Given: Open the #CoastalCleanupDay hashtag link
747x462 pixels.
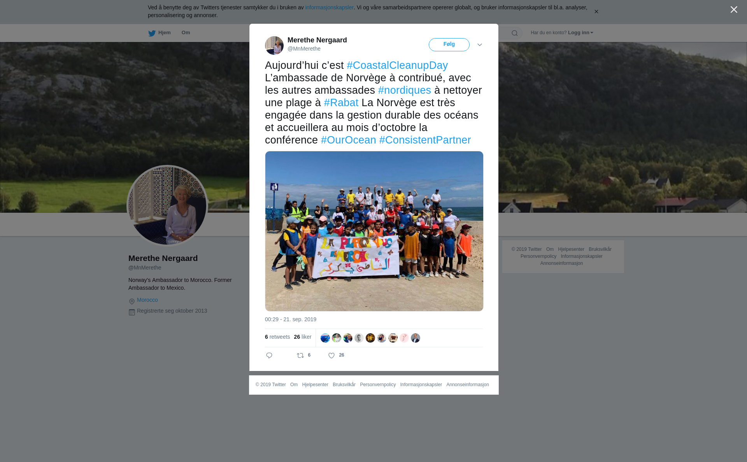Looking at the screenshot, I should (x=397, y=65).
